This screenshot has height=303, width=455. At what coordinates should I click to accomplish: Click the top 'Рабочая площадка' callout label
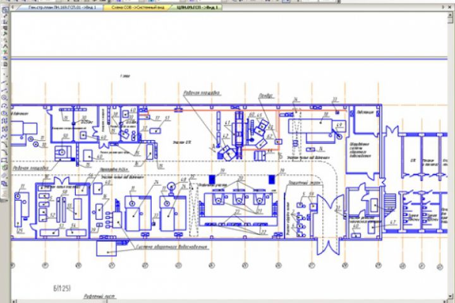(x=202, y=93)
